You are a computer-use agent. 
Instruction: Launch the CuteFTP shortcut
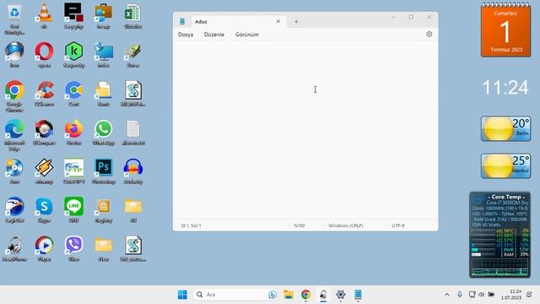coord(73,171)
